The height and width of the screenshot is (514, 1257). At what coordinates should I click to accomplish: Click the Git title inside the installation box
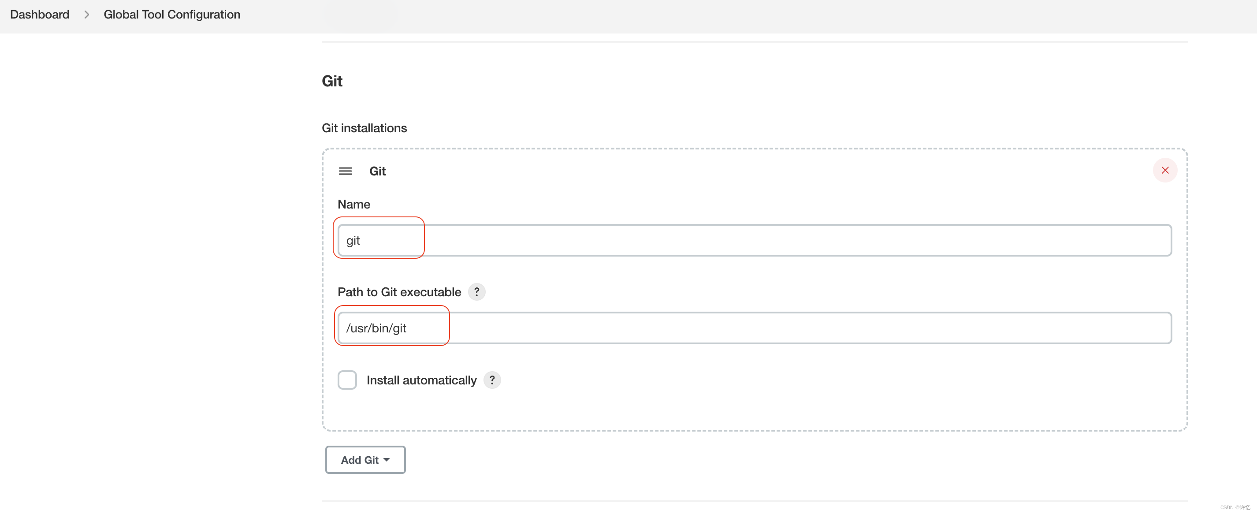377,171
